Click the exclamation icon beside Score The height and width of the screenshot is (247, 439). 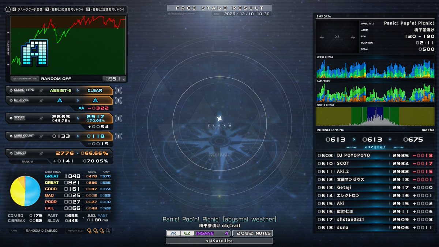[x=118, y=118]
